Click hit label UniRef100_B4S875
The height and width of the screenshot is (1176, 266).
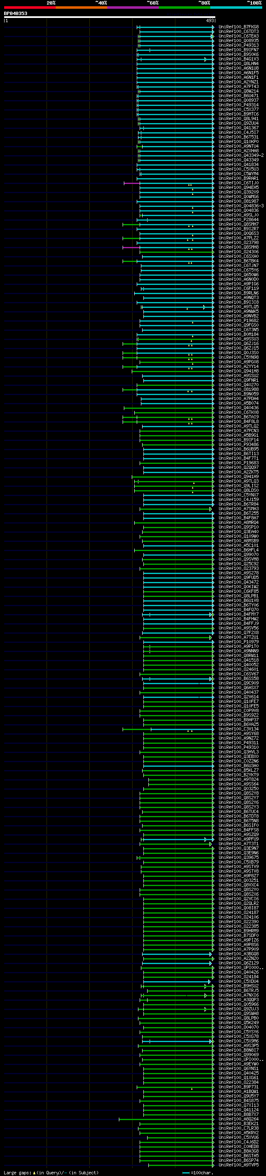(239, 1100)
